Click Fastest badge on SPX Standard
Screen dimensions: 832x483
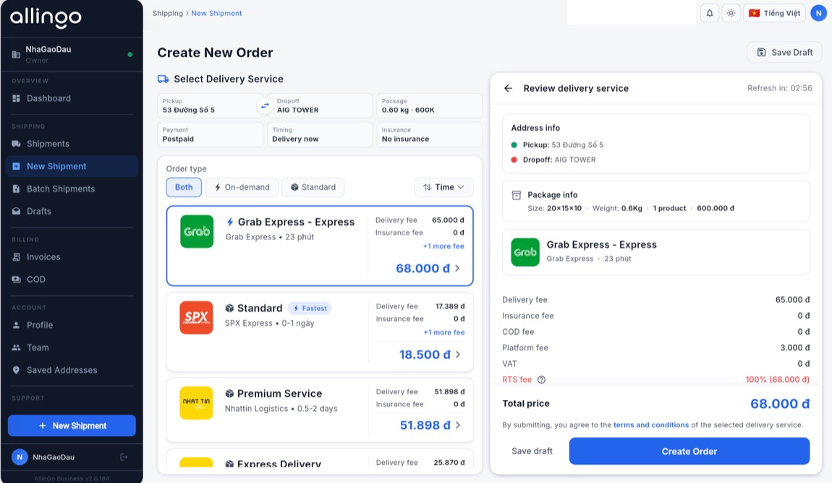[x=310, y=308]
